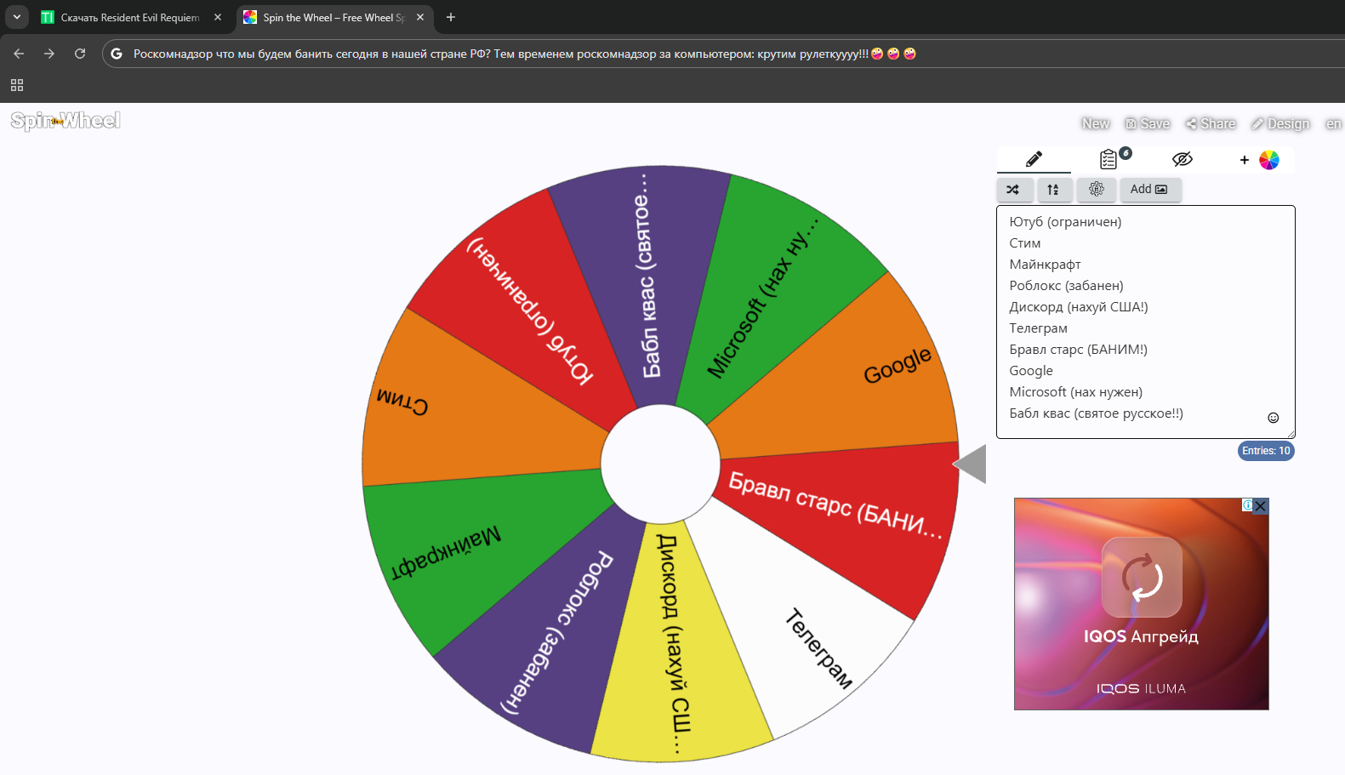
Task: Click the Add image button
Action: click(x=1149, y=190)
